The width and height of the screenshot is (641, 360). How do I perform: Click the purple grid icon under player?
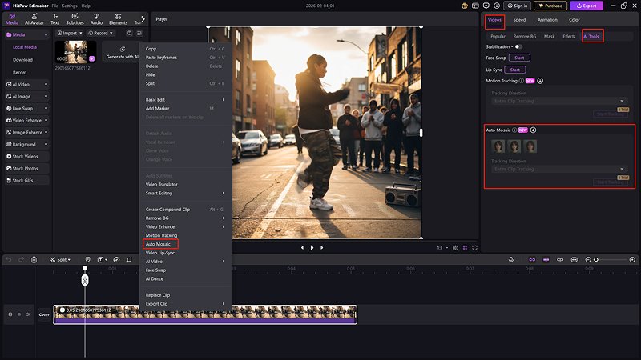pos(465,248)
